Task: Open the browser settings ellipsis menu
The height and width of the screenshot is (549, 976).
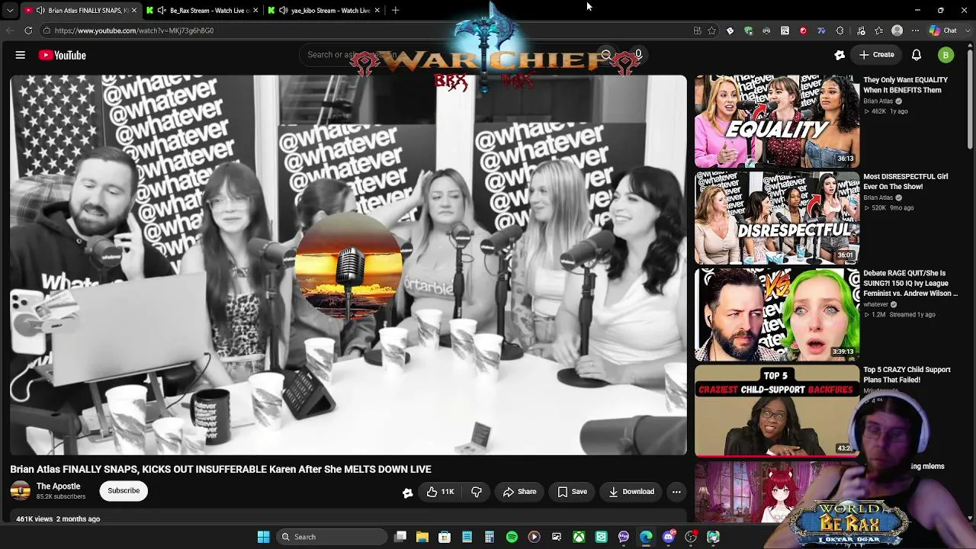Action: point(915,30)
